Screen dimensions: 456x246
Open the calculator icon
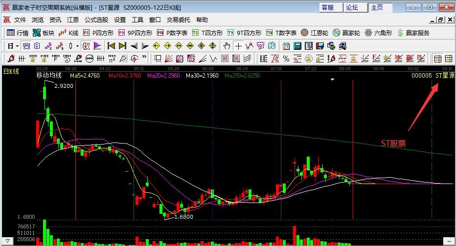[x=297, y=46]
